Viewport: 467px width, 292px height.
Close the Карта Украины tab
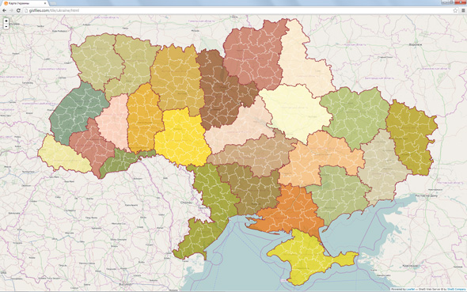pyautogui.click(x=45, y=3)
